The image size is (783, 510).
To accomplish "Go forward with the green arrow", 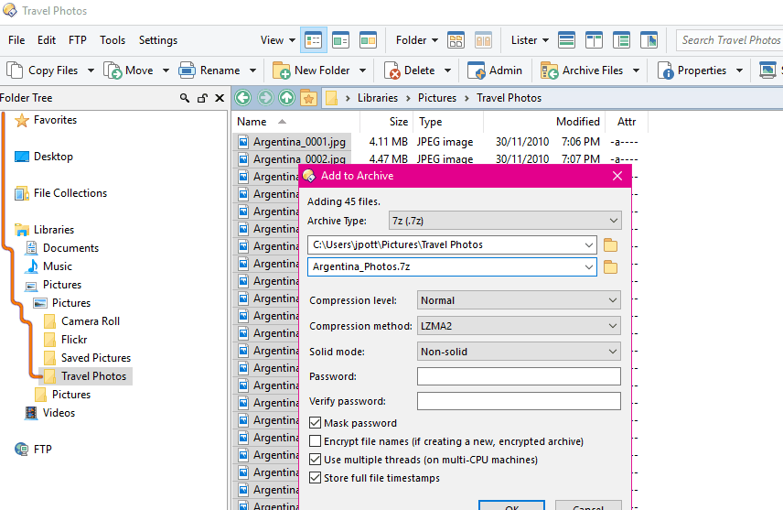I will click(x=265, y=97).
